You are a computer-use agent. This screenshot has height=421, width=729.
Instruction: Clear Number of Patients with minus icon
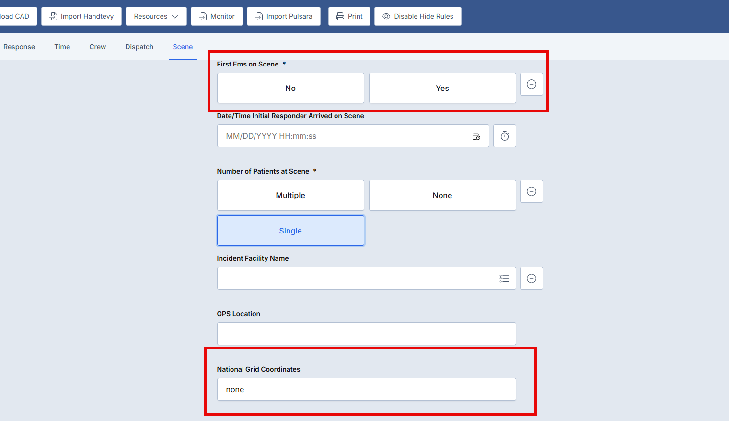[531, 192]
